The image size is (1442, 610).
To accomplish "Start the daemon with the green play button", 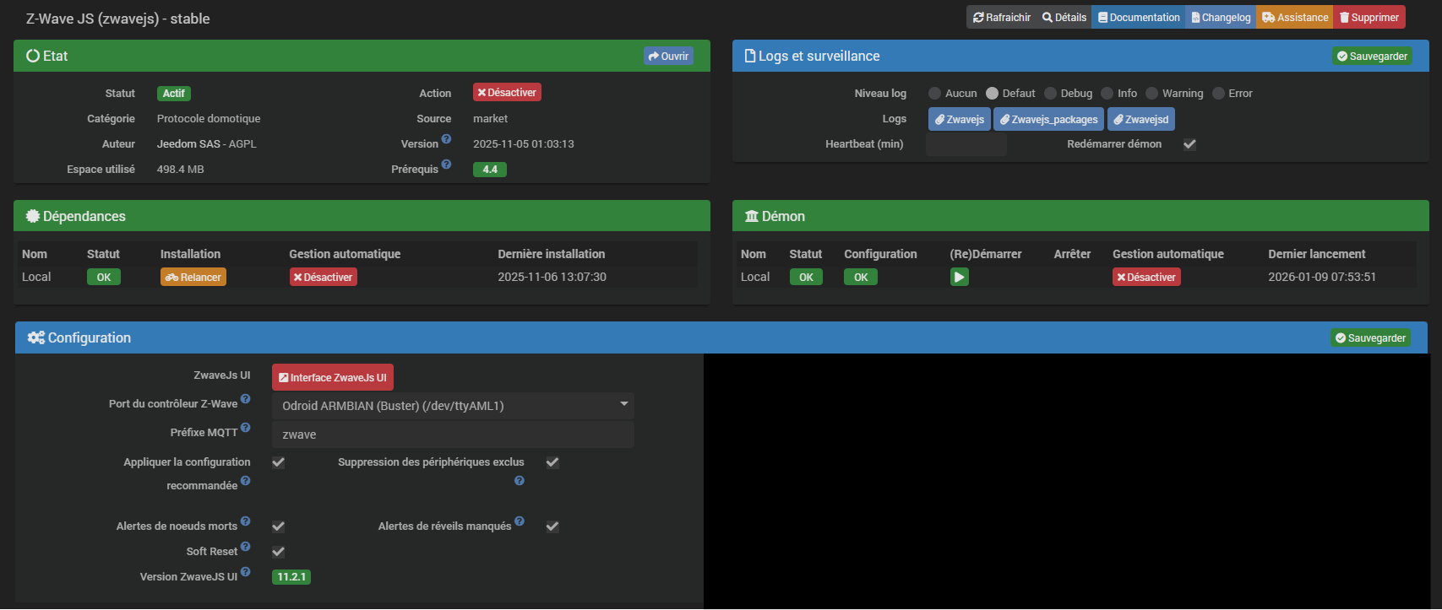I will tap(959, 277).
